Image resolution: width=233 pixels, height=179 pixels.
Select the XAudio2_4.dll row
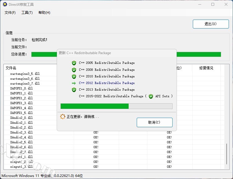click(114, 137)
